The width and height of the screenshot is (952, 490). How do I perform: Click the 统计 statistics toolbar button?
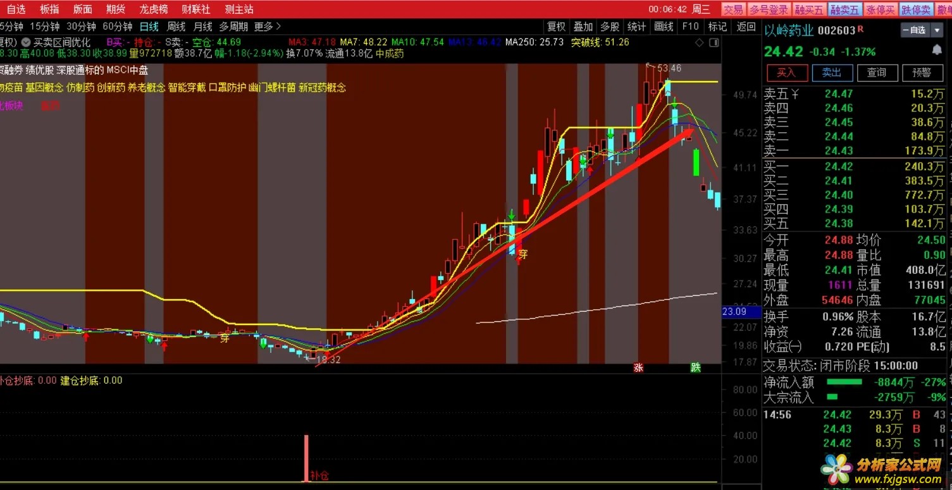click(x=636, y=26)
